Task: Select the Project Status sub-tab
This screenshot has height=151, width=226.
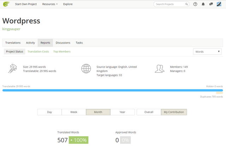Action: tap(14, 52)
